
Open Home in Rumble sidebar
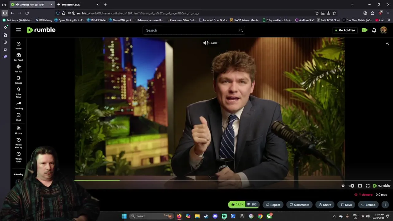(x=18, y=45)
